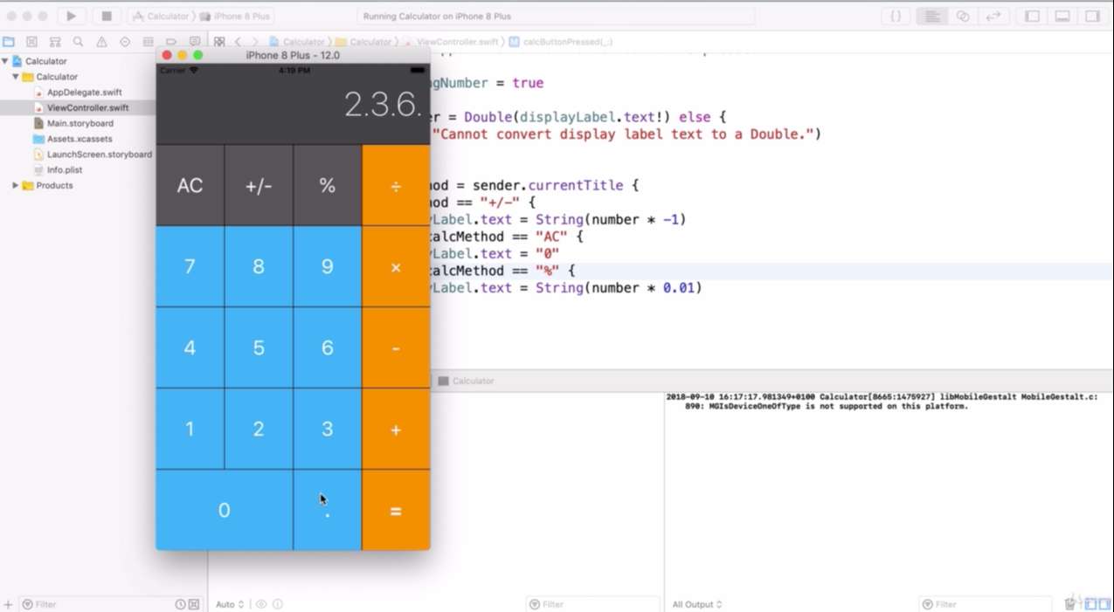Viewport: 1114px width, 612px height.
Task: Switch to the standard editor icon
Action: (x=932, y=16)
